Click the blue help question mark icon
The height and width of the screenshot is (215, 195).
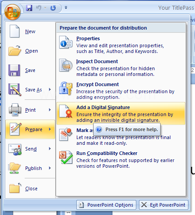pyautogui.click(x=99, y=129)
